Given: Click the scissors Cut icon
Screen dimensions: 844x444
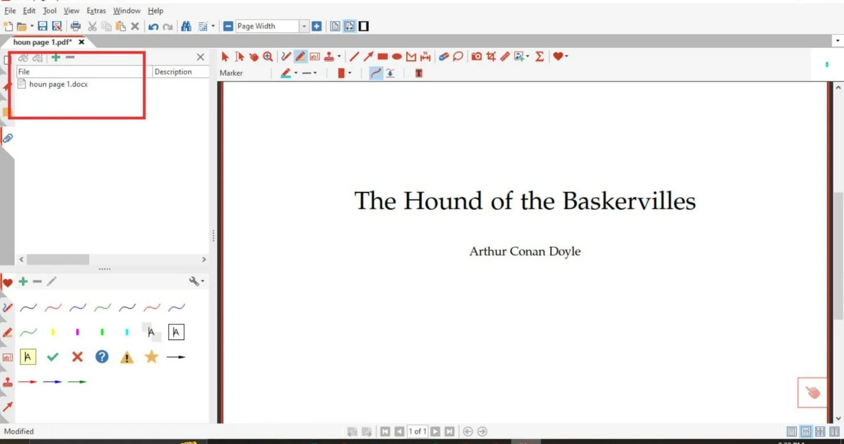Looking at the screenshot, I should 92,26.
